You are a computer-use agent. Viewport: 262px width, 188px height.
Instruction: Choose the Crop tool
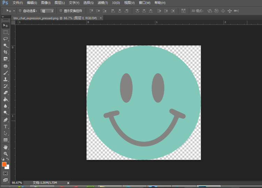coord(6,52)
